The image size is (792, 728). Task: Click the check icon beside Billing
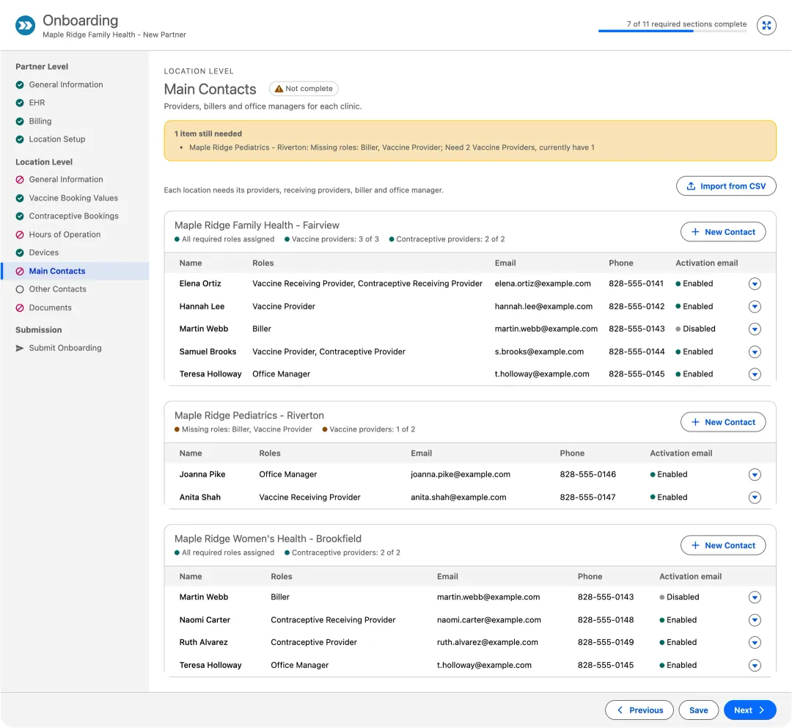point(20,121)
